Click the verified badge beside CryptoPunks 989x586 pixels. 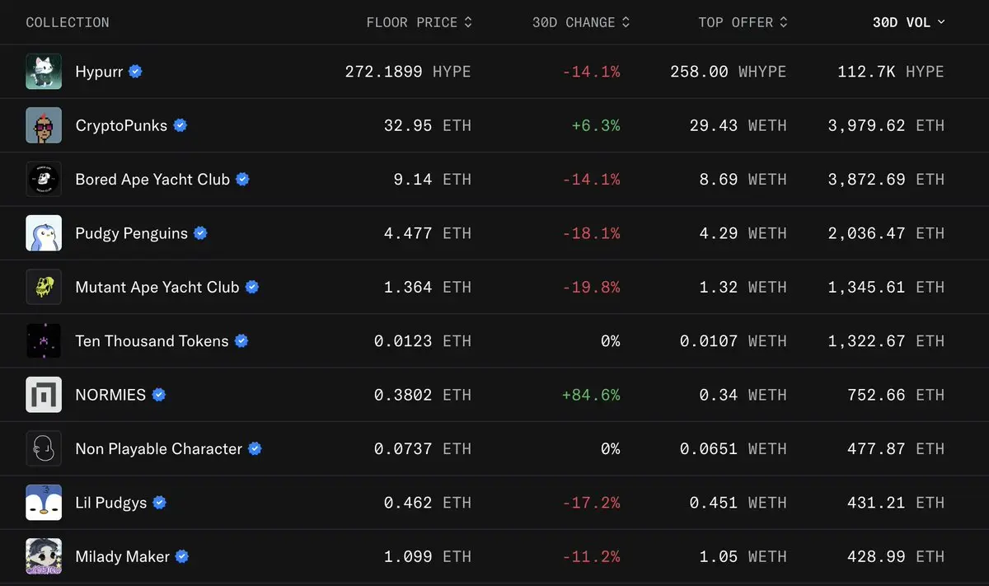[180, 125]
